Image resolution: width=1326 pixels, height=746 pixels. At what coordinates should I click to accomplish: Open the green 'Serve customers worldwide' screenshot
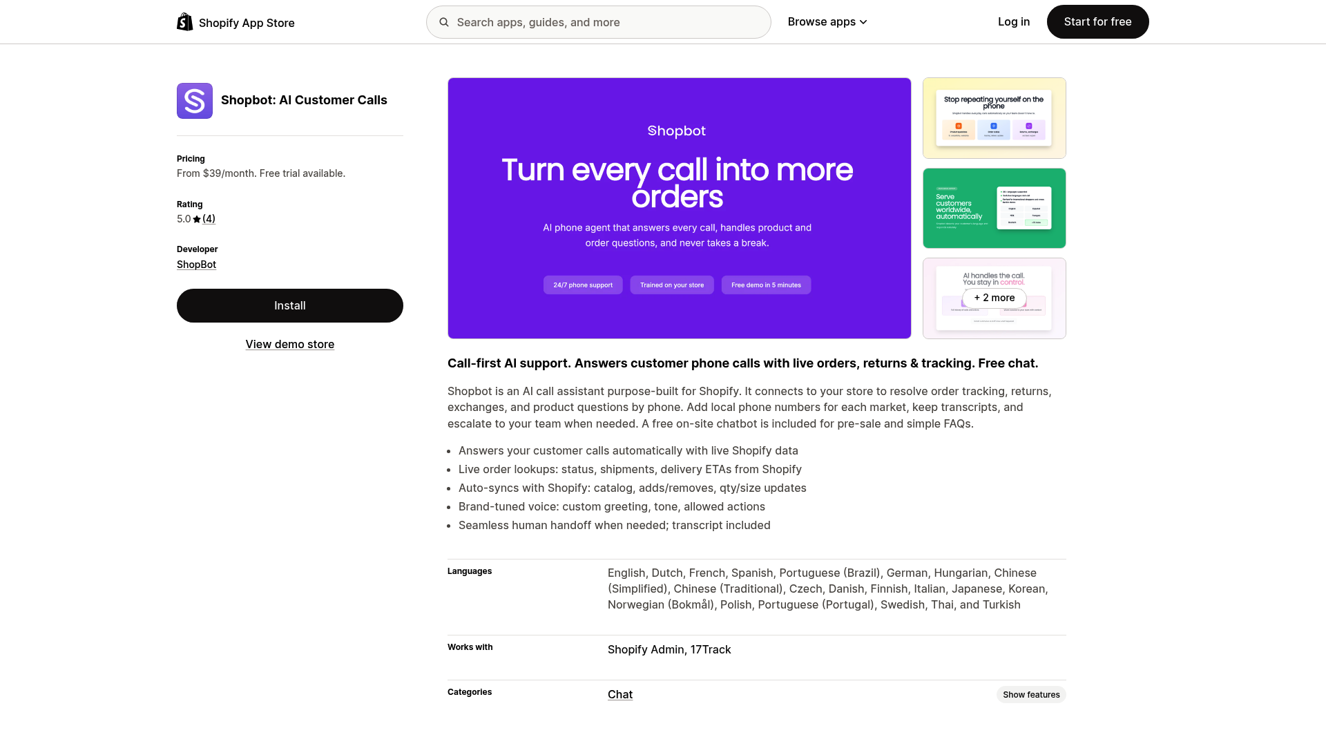click(x=994, y=208)
